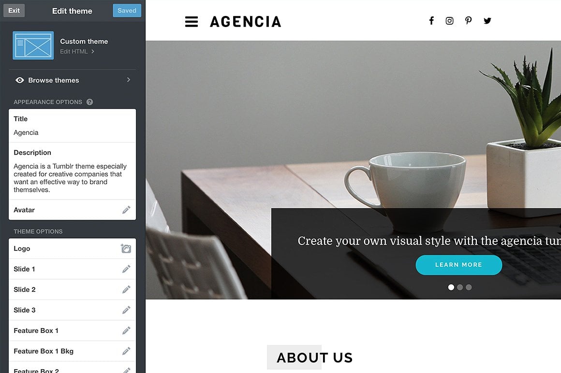
Task: Click the Title field containing Agencia
Action: pyautogui.click(x=72, y=126)
